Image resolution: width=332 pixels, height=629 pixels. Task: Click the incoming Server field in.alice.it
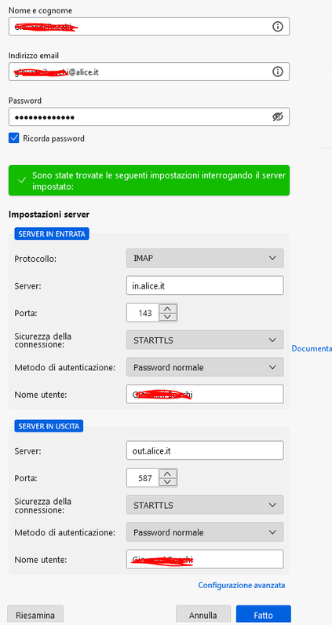pyautogui.click(x=205, y=285)
